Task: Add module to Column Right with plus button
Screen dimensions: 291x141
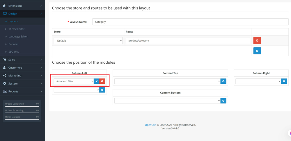Action: pos(284,81)
